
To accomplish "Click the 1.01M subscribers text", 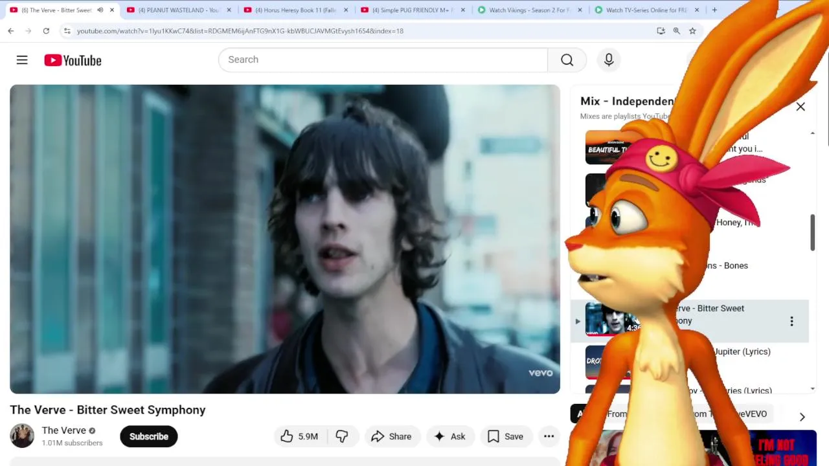I will tap(72, 443).
